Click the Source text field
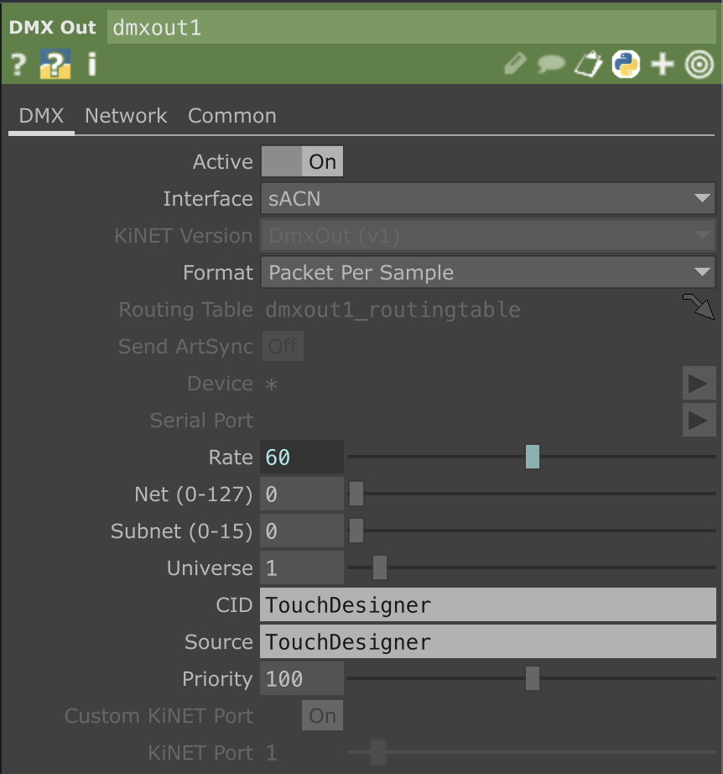 click(487, 642)
